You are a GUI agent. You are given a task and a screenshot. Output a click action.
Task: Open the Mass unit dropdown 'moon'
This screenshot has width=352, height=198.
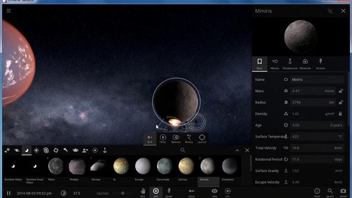point(329,91)
